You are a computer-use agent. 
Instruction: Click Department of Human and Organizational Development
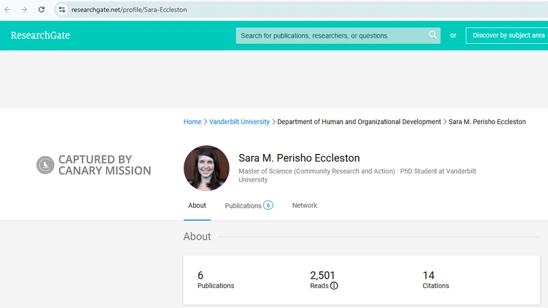pyautogui.click(x=359, y=122)
